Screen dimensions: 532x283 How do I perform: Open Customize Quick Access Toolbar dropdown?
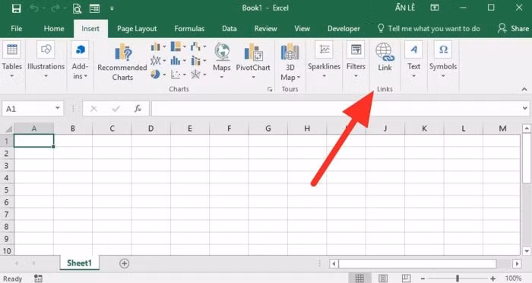pos(112,8)
